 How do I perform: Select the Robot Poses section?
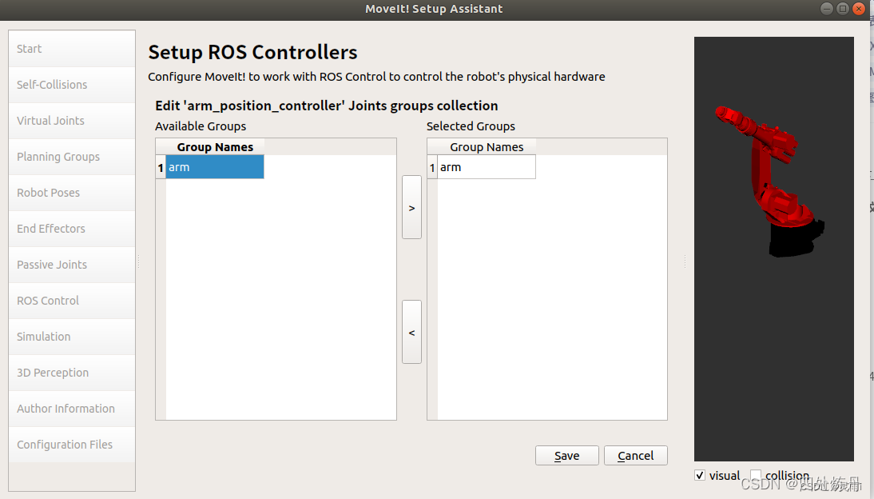pyautogui.click(x=71, y=192)
